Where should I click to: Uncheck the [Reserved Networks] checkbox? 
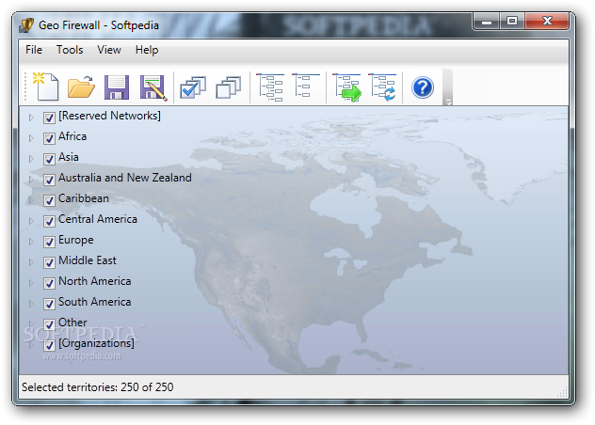point(49,118)
